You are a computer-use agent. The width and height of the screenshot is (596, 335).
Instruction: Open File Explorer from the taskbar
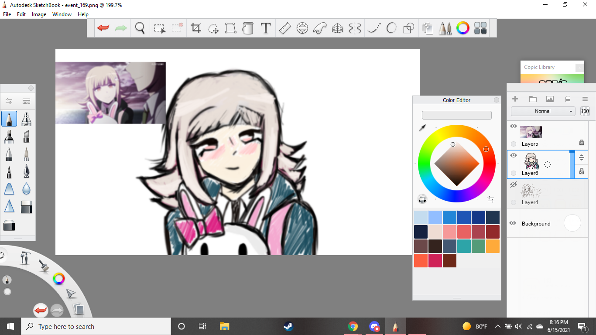[x=224, y=326]
